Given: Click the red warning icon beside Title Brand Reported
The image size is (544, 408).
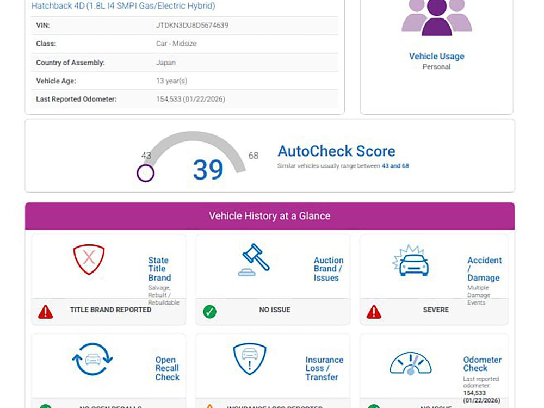Looking at the screenshot, I should (46, 312).
